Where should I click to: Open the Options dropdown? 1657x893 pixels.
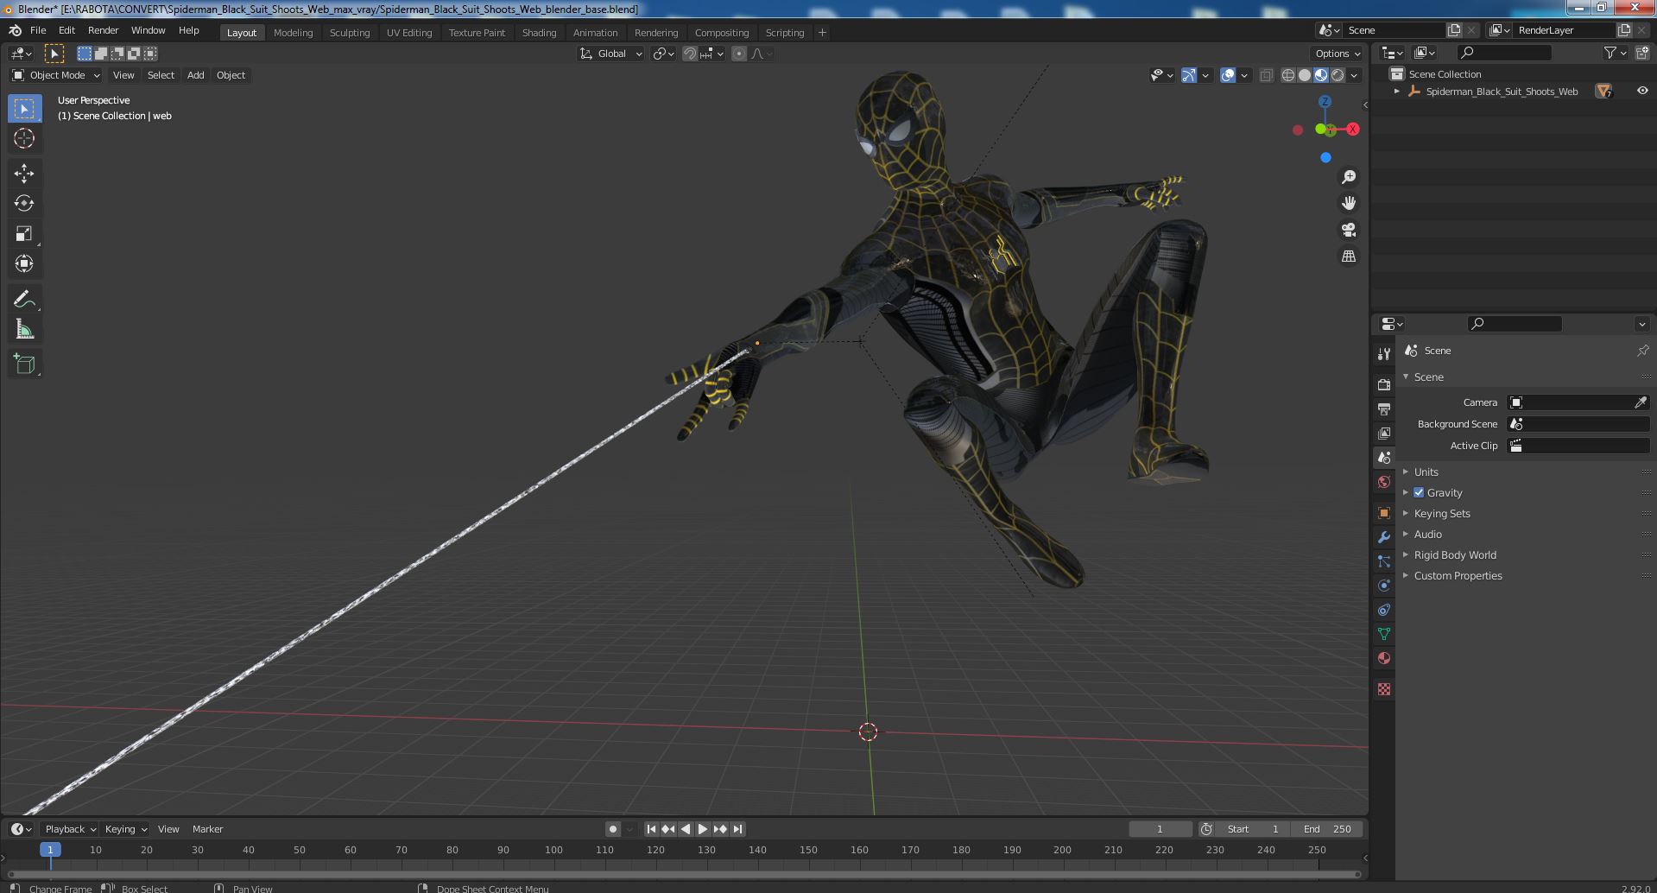coord(1338,54)
